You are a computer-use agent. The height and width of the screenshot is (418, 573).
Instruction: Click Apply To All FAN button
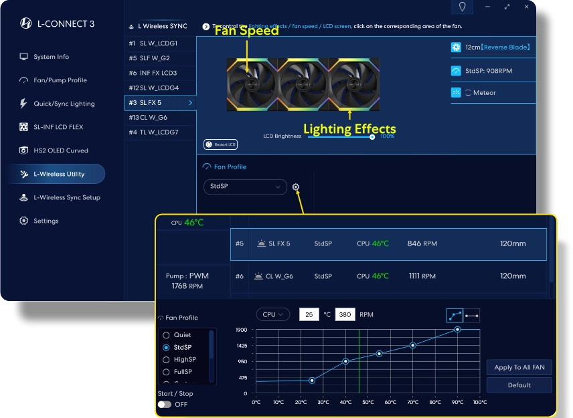coord(519,367)
